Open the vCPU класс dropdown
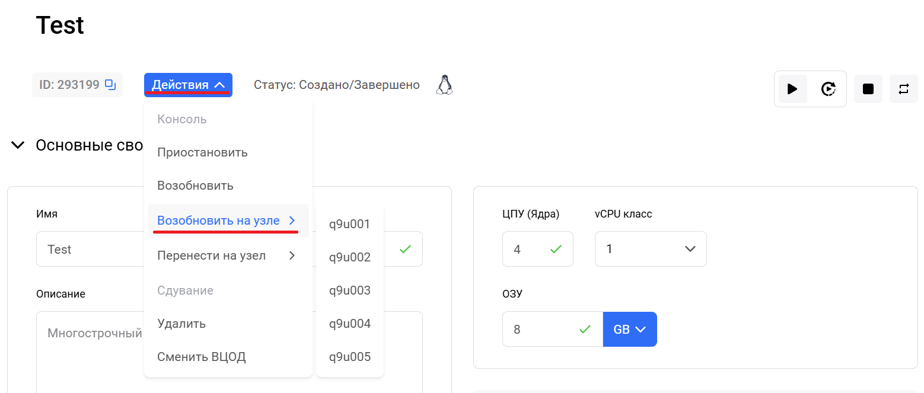Image resolution: width=924 pixels, height=393 pixels. pyautogui.click(x=651, y=249)
